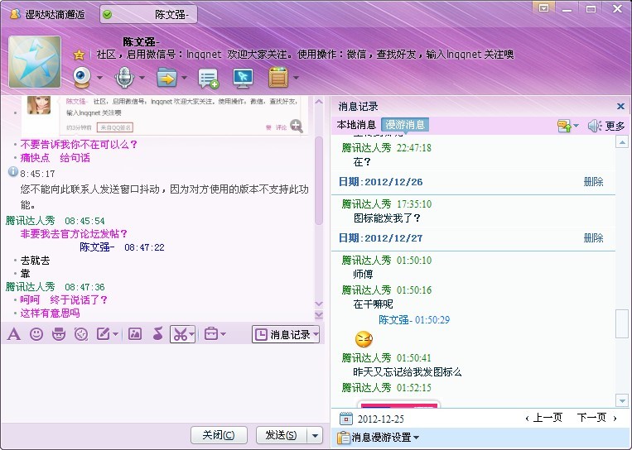
Task: Switch to the 陈文强- chat tab
Action: [x=148, y=15]
